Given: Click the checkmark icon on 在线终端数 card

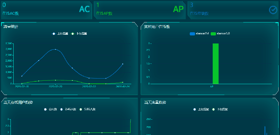Looking at the screenshot, I should pos(273,10).
